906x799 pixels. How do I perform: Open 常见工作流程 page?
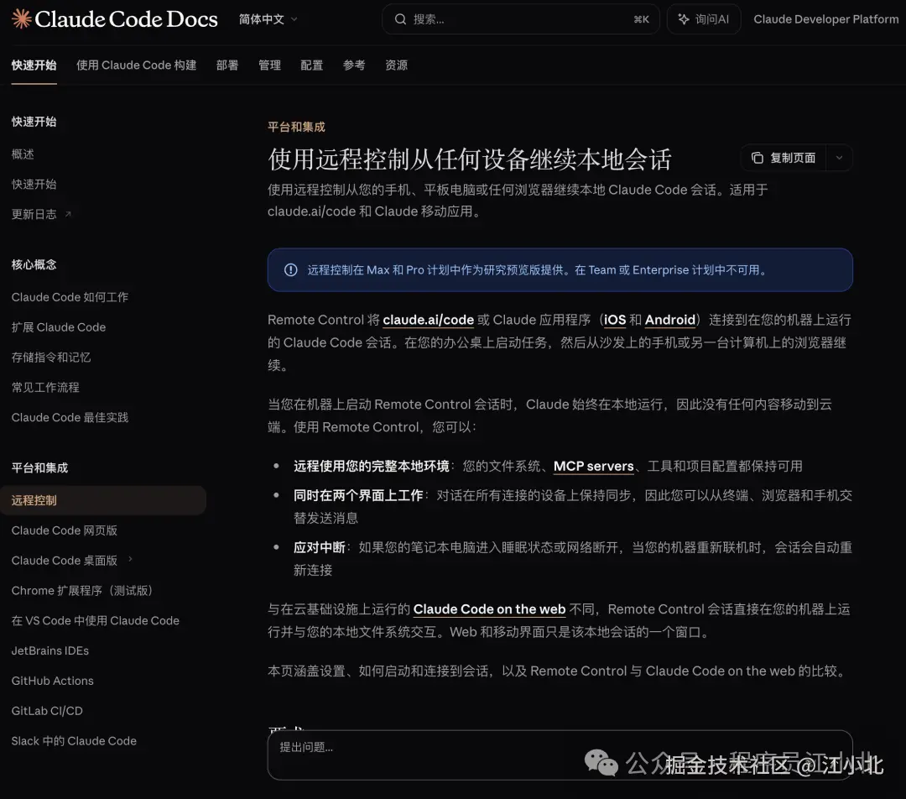coord(45,388)
